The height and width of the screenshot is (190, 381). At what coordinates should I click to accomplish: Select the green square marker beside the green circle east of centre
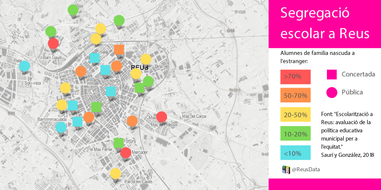pos(139,88)
